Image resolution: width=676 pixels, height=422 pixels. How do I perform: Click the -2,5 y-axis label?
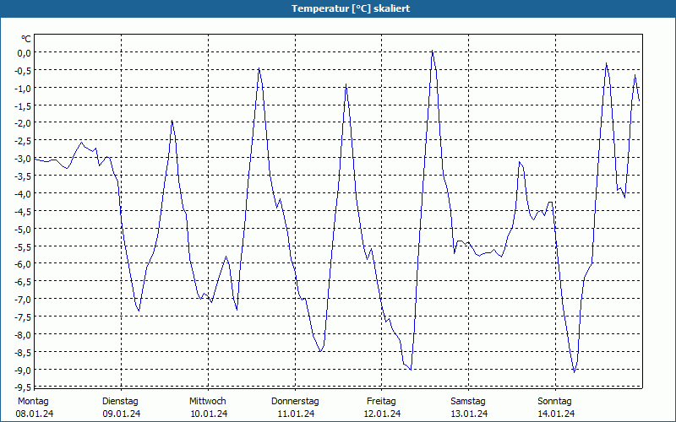[x=23, y=141]
